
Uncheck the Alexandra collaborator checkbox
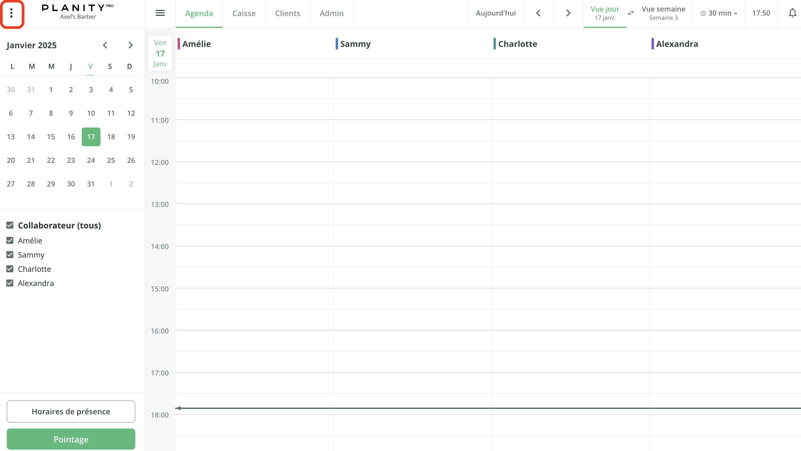pos(10,283)
